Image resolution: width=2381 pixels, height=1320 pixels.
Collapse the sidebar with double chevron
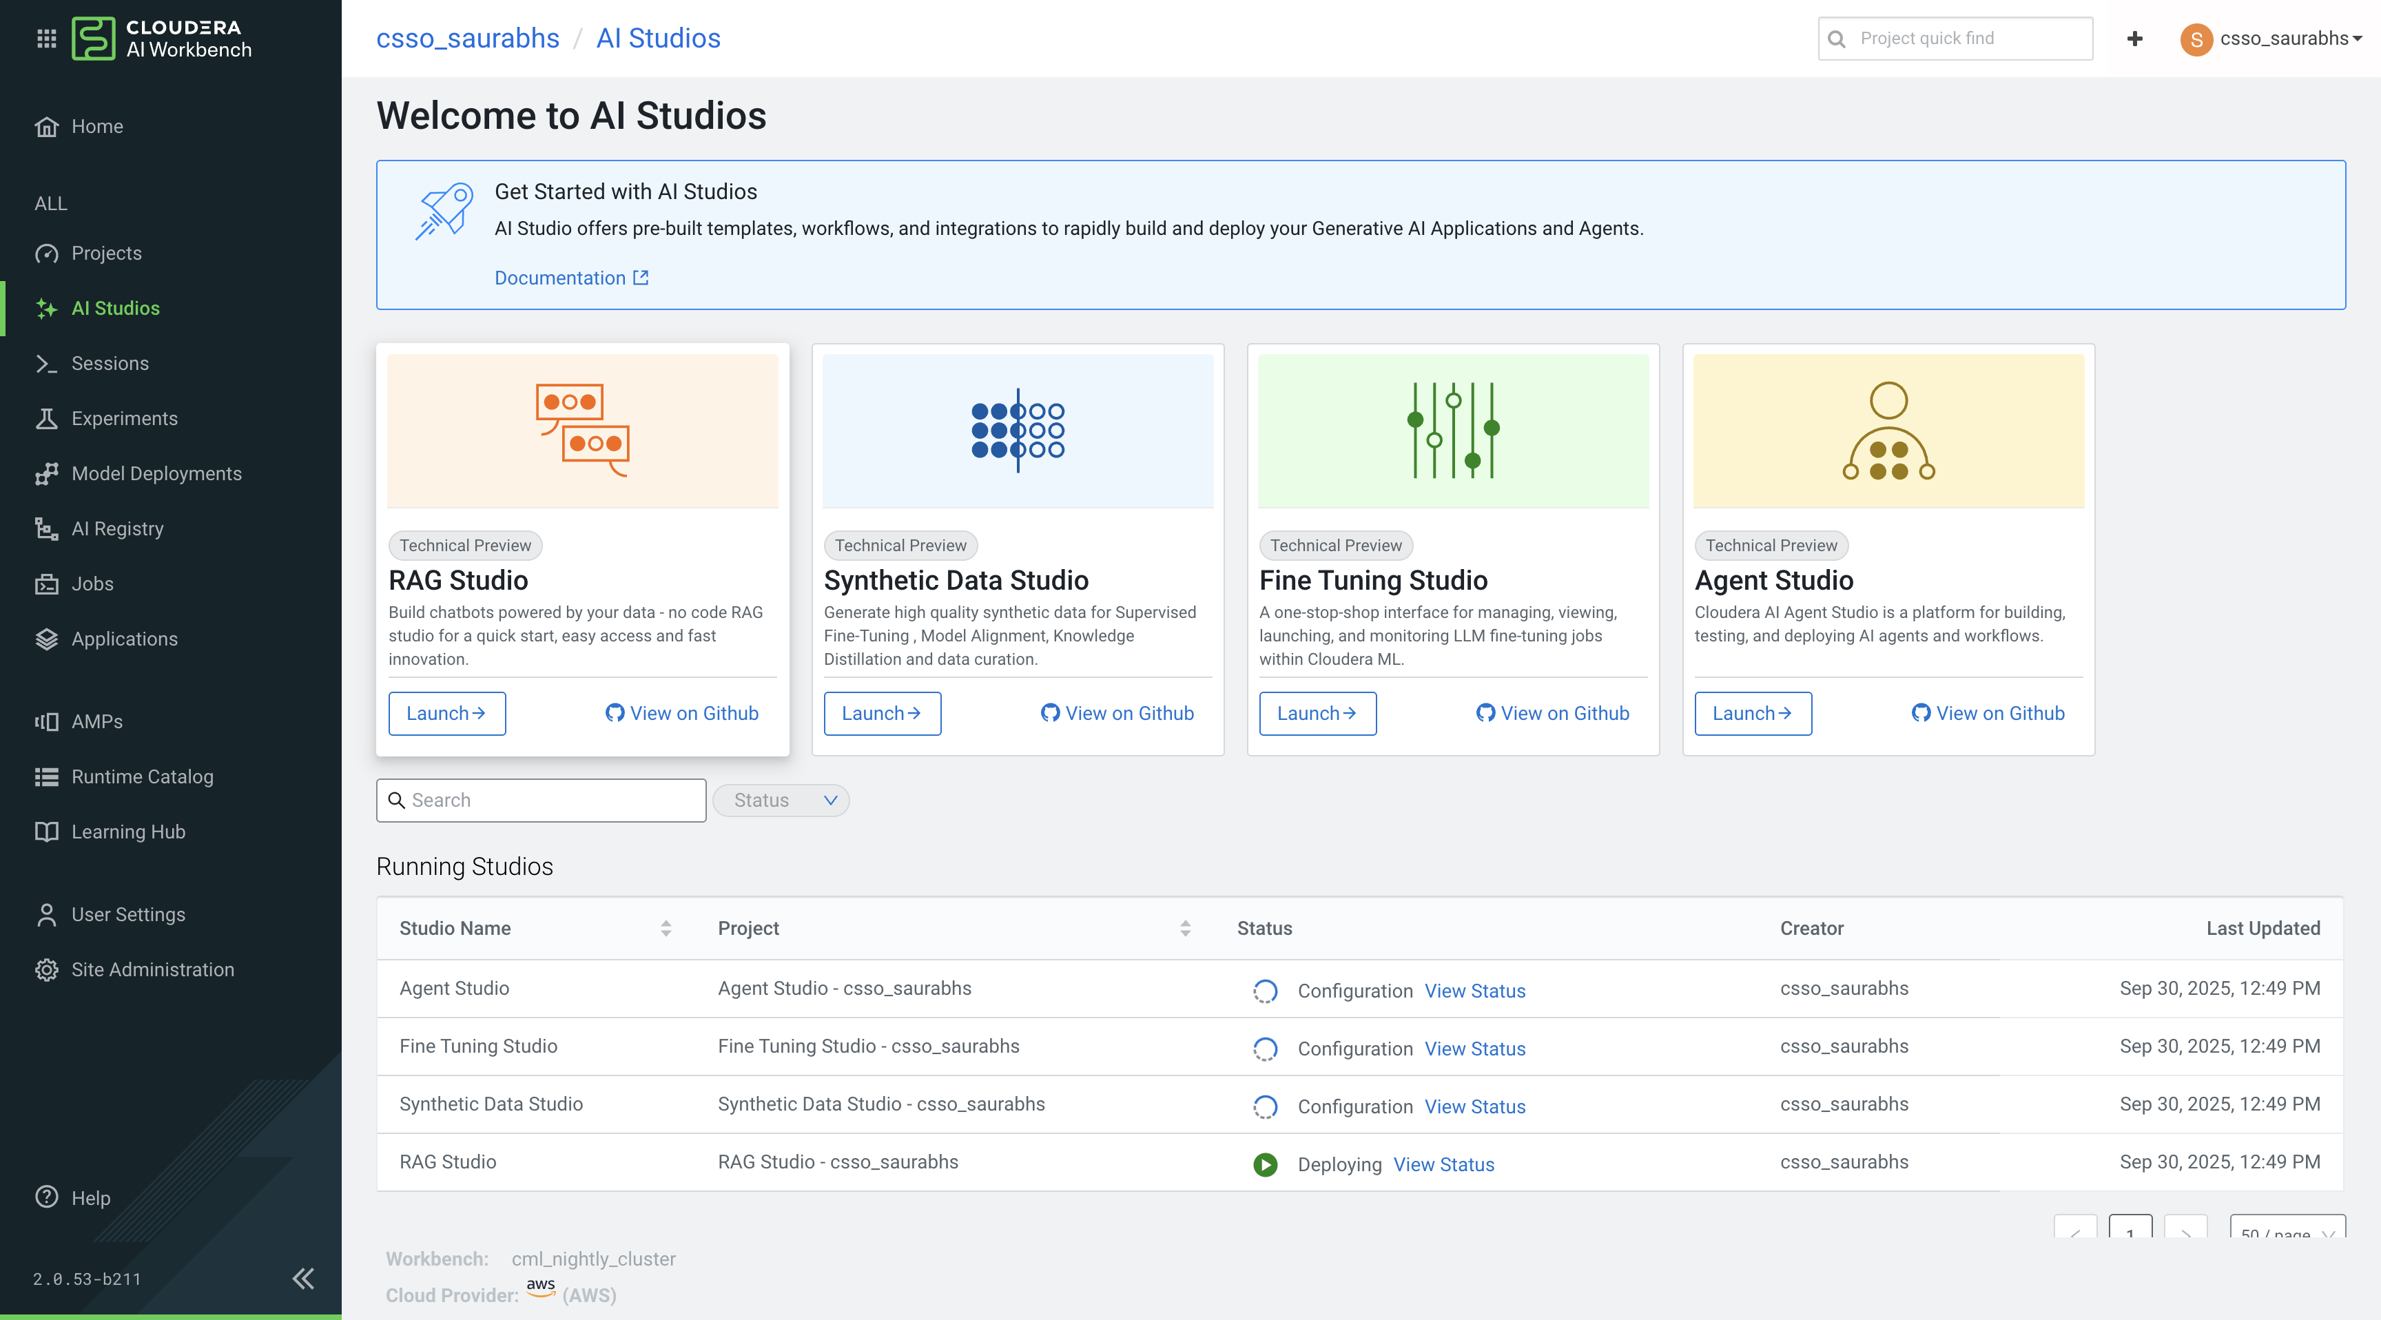(302, 1279)
